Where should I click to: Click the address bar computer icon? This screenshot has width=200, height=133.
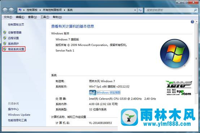click(x=20, y=10)
